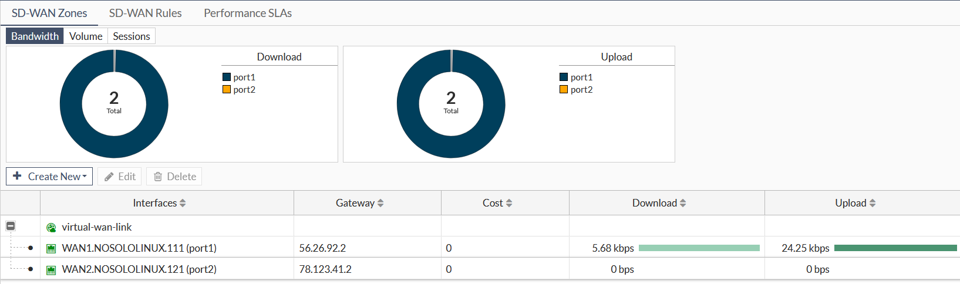
Task: Sort by Gateway using its sort arrows
Action: click(380, 203)
